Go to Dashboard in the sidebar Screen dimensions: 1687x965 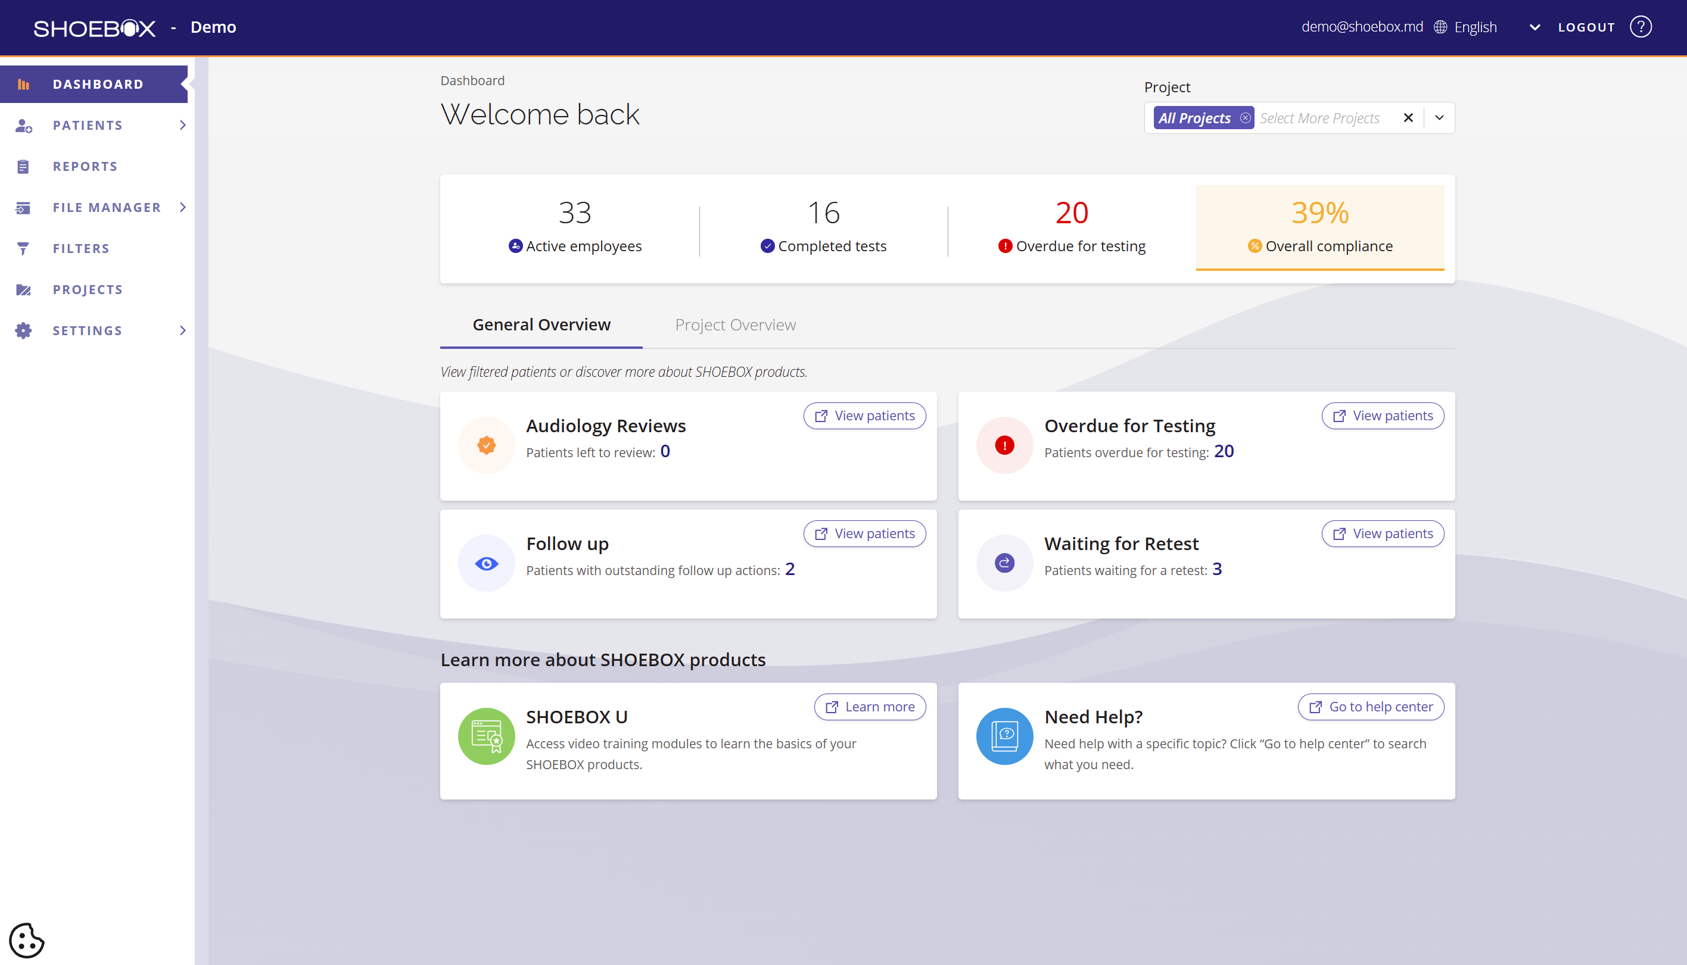(x=94, y=84)
